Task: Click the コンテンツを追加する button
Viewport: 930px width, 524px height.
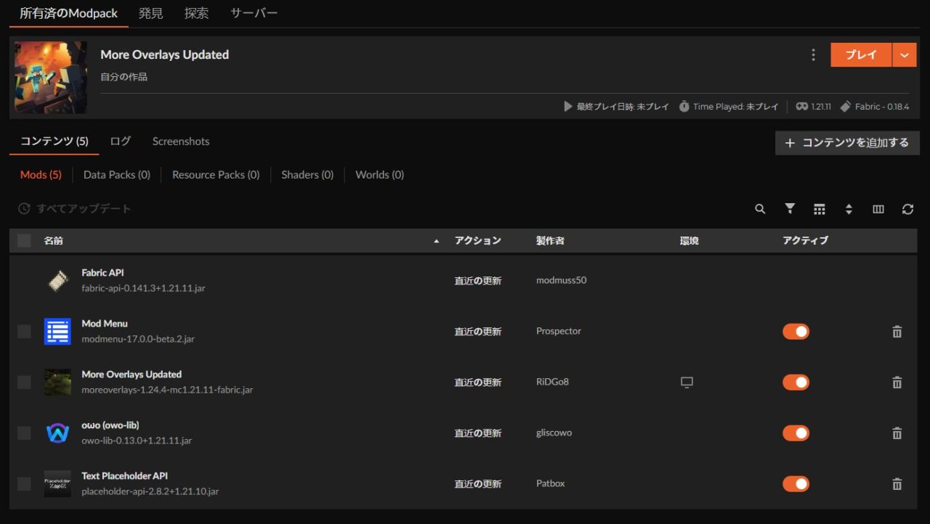Action: click(x=847, y=143)
